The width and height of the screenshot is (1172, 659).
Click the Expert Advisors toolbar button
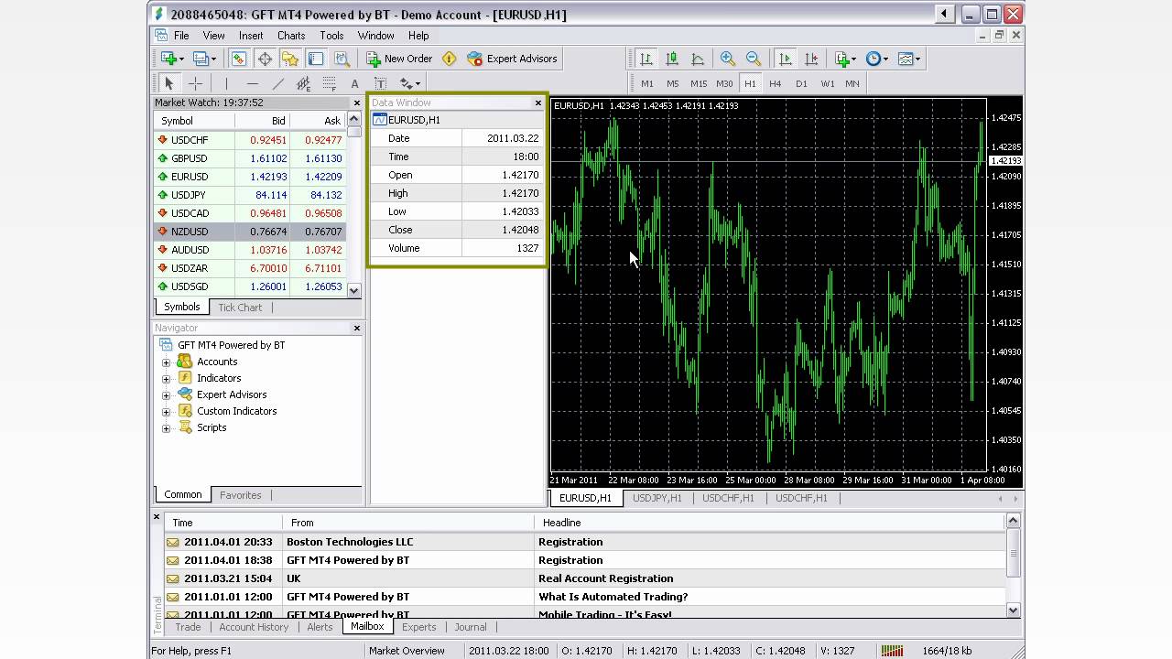point(512,59)
